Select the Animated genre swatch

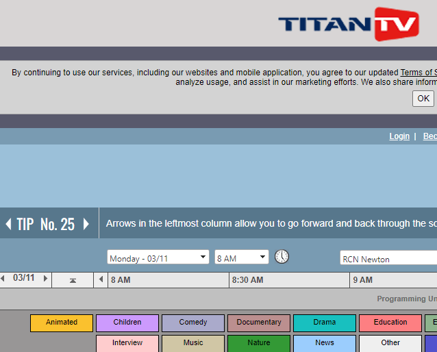[62, 323]
